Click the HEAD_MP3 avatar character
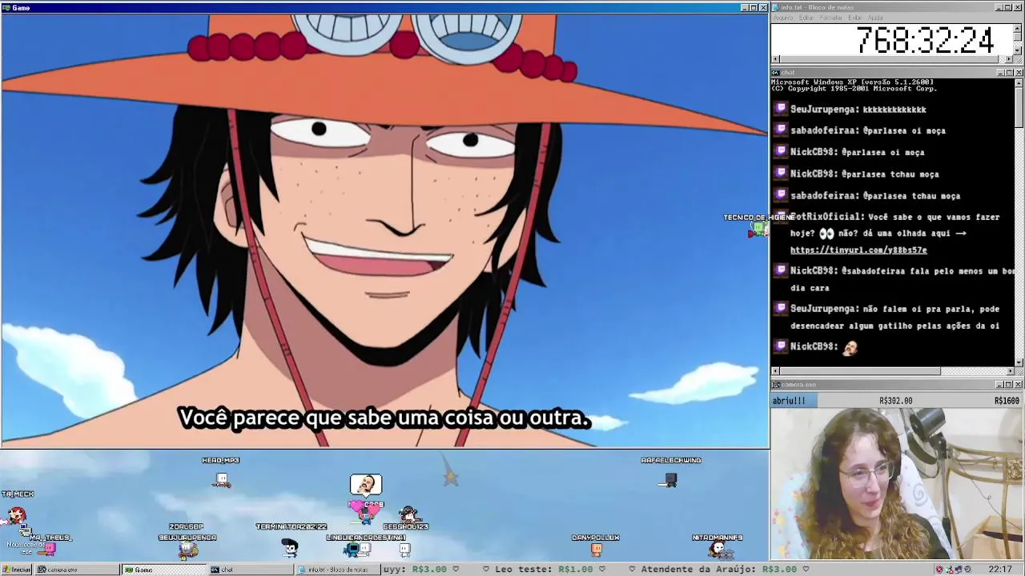The image size is (1025, 576). coord(222,480)
